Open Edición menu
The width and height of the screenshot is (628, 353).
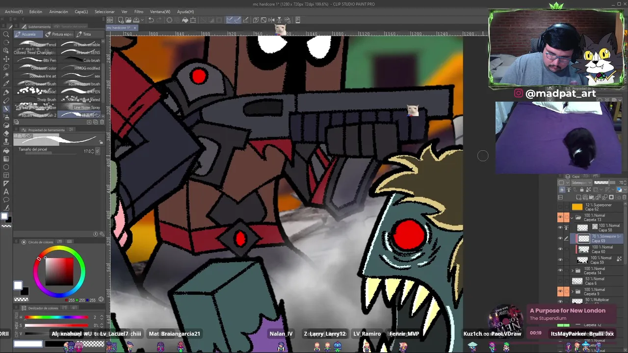click(x=36, y=11)
